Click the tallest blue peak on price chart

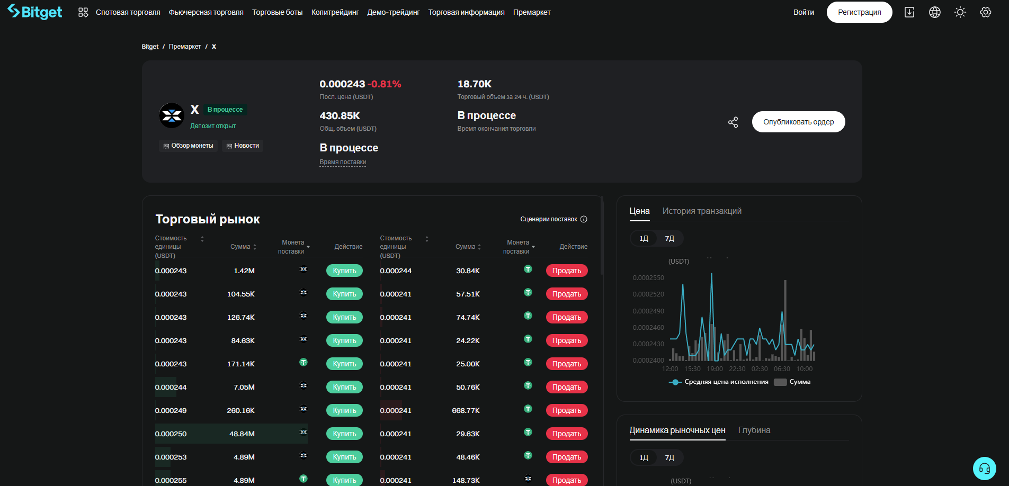coord(711,274)
